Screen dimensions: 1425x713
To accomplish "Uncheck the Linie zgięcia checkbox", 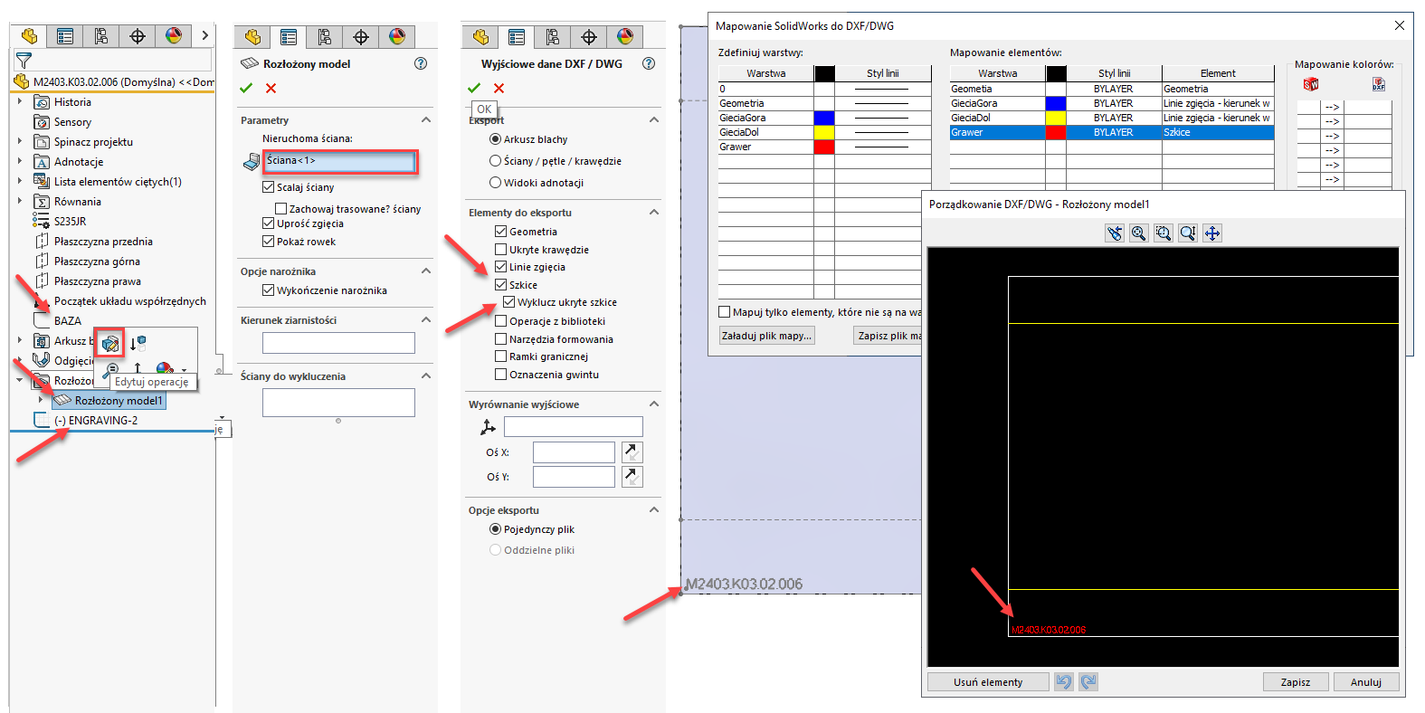I will 500,267.
